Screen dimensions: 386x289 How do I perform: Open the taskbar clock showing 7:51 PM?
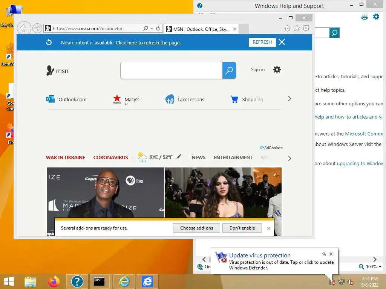(370, 282)
